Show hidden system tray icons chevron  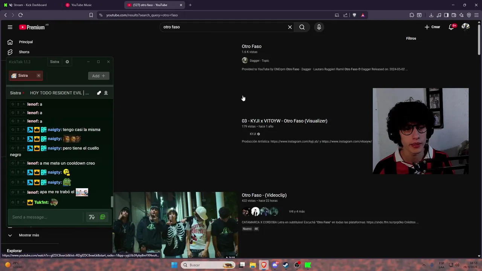click(424, 265)
